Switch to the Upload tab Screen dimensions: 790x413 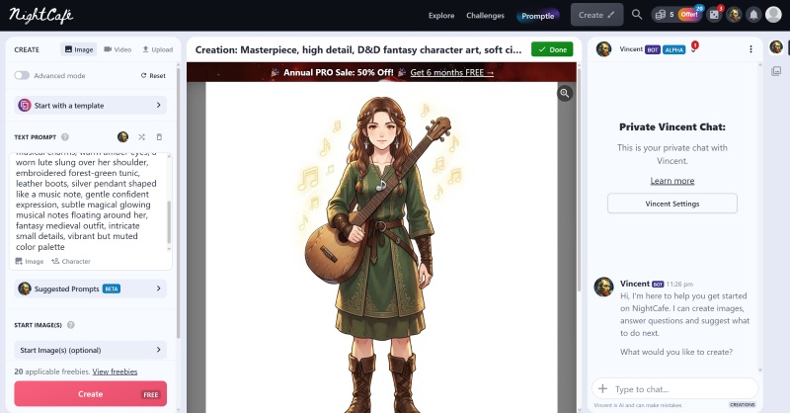click(x=157, y=49)
